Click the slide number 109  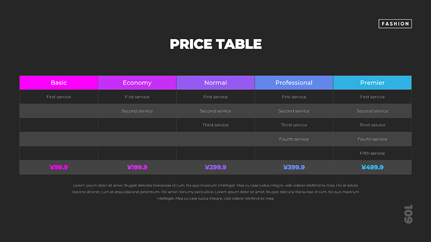(x=408, y=214)
